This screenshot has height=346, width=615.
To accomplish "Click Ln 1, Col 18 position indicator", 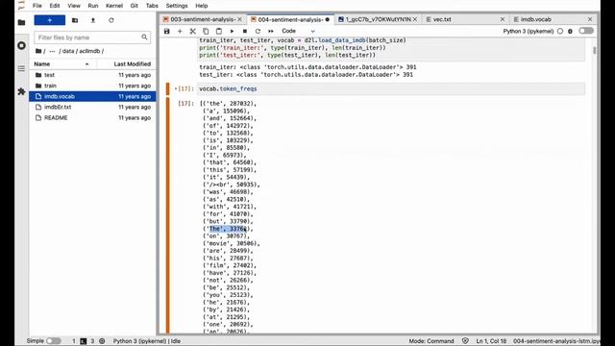I will pos(491,341).
